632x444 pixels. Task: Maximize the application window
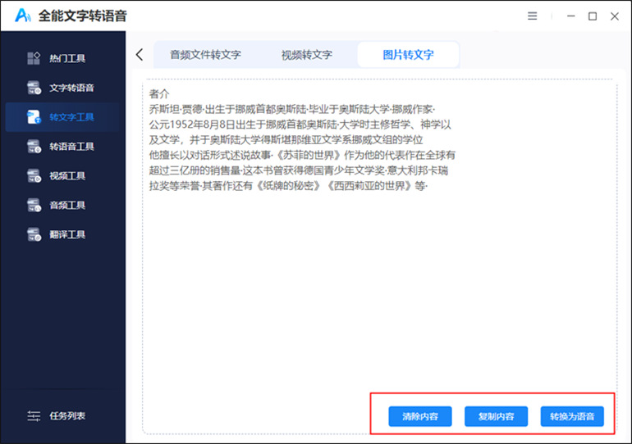coord(593,16)
